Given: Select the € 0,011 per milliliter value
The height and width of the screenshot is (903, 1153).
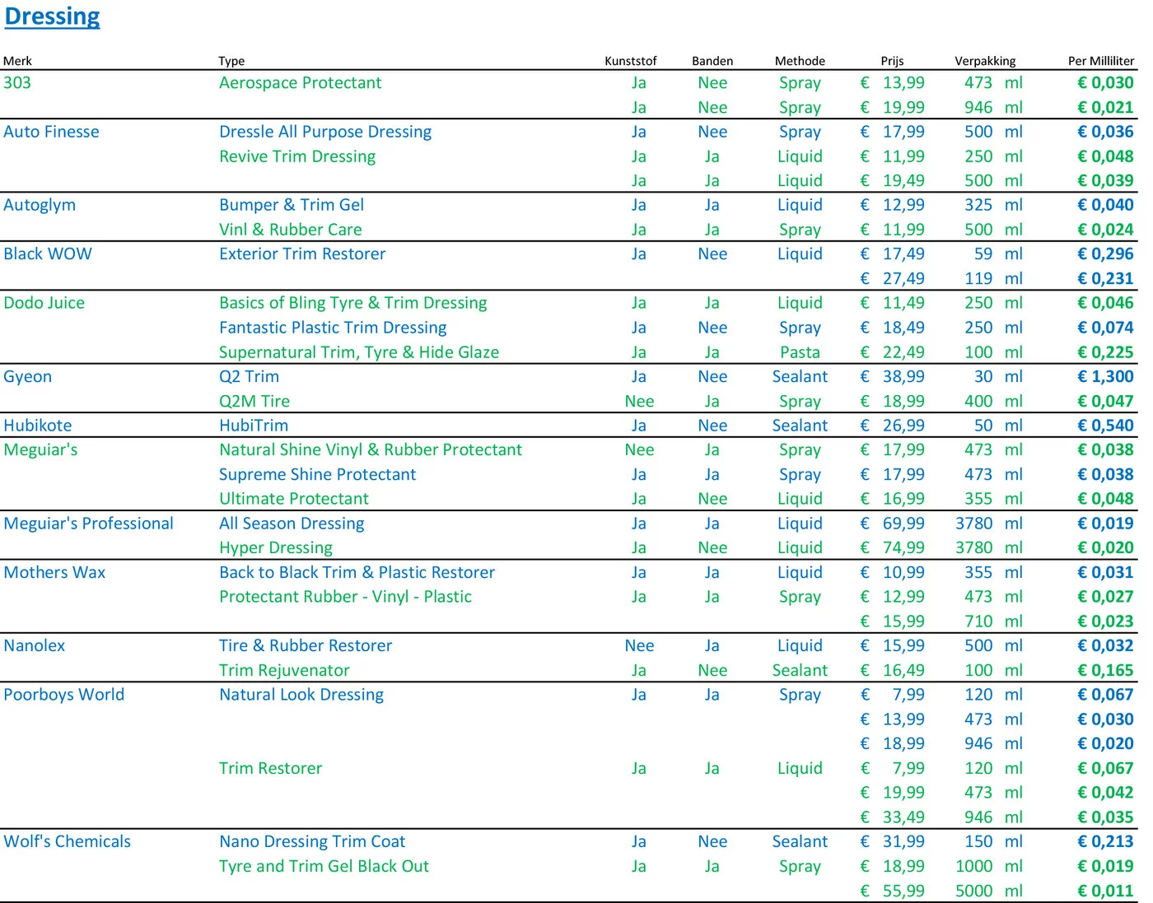Looking at the screenshot, I should point(1105,891).
